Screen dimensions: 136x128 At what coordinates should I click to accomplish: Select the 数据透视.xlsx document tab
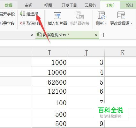pos(67,35)
